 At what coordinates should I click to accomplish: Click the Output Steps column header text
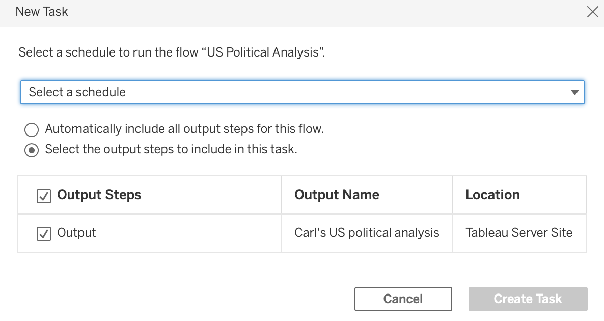pyautogui.click(x=99, y=195)
